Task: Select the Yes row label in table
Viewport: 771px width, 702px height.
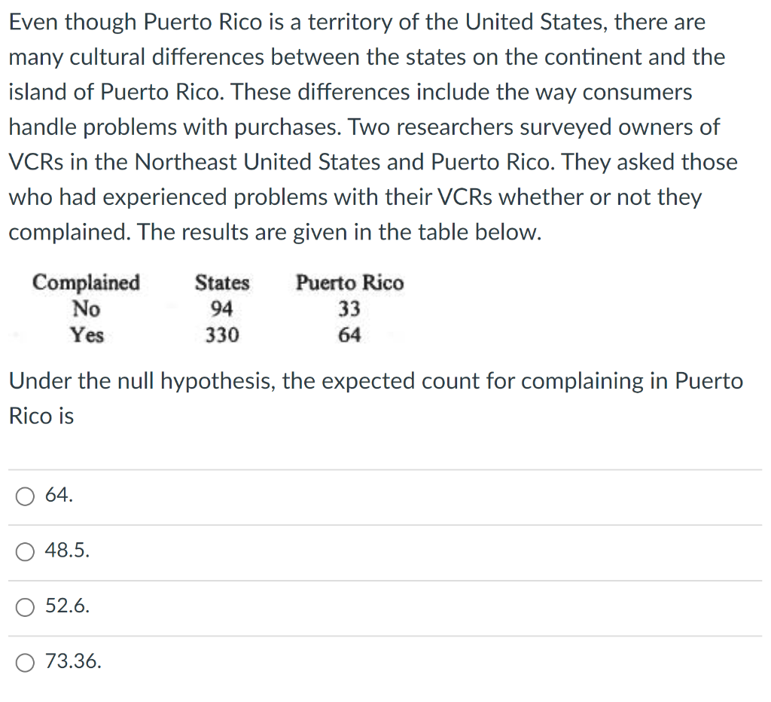Action: point(87,335)
